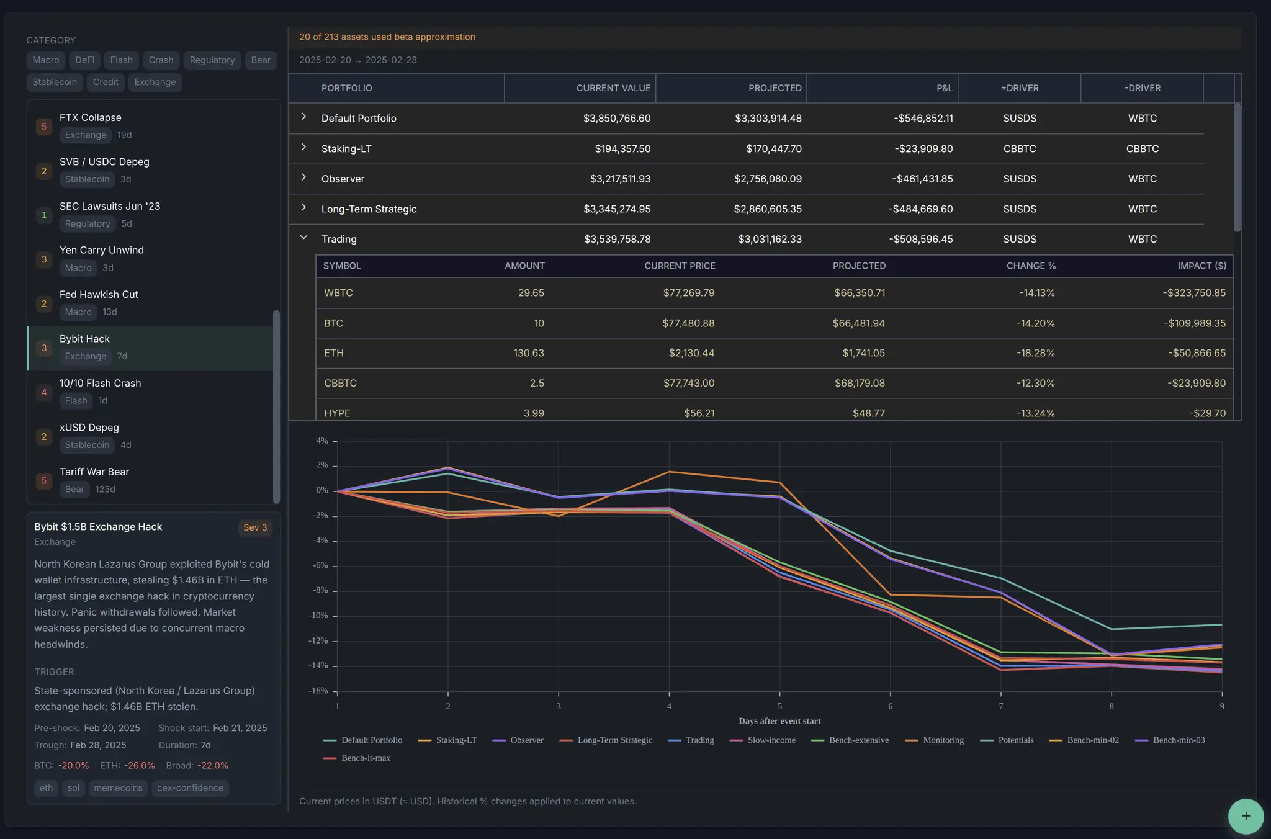Click the ETH holdings row
The height and width of the screenshot is (839, 1271).
coord(775,353)
